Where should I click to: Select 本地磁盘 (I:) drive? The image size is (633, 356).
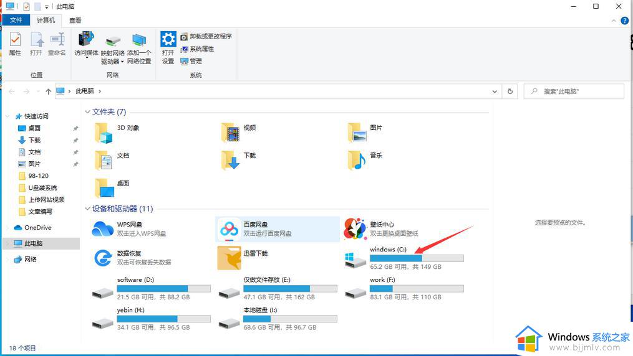pos(278,319)
